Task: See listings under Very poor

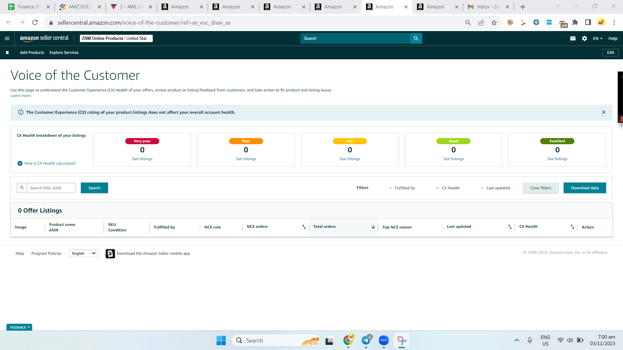Action: click(x=142, y=159)
